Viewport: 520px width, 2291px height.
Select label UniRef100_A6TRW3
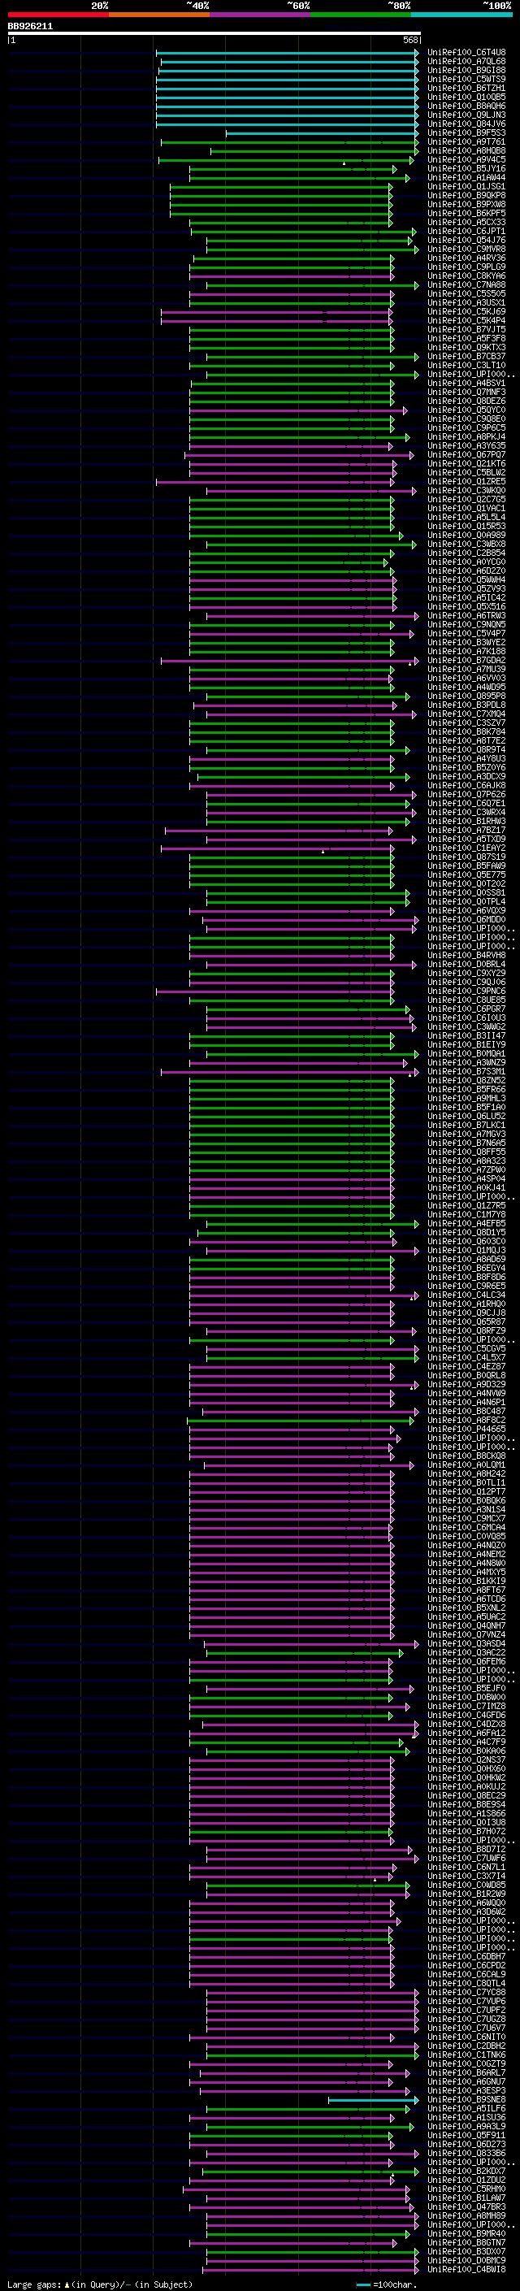(x=466, y=615)
